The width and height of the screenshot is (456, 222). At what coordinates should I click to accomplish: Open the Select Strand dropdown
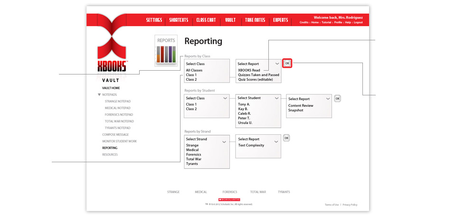coord(224,141)
